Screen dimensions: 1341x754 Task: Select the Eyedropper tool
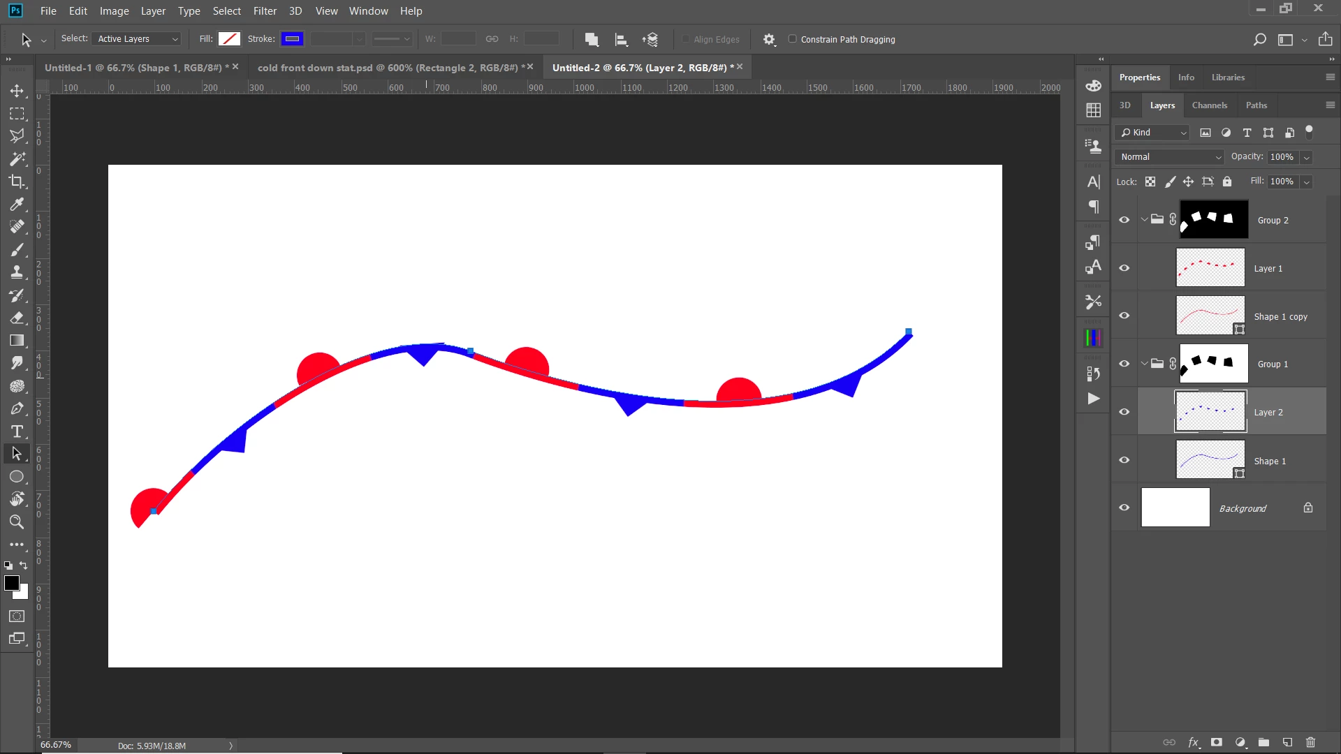tap(17, 204)
